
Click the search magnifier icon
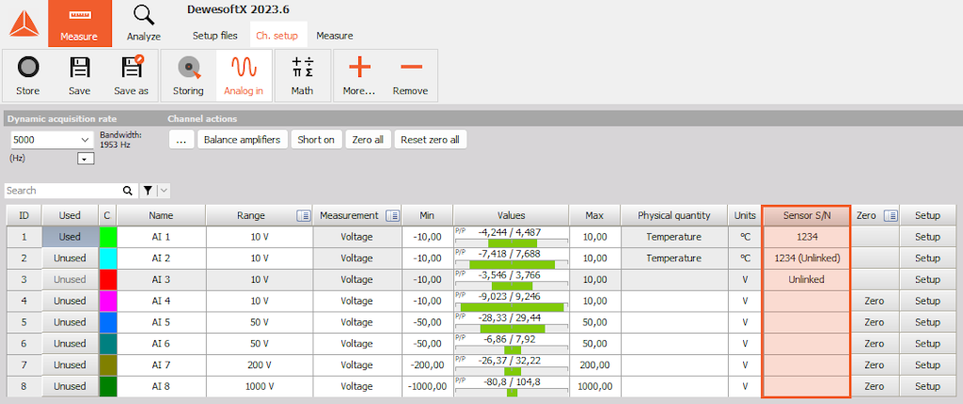click(x=127, y=191)
